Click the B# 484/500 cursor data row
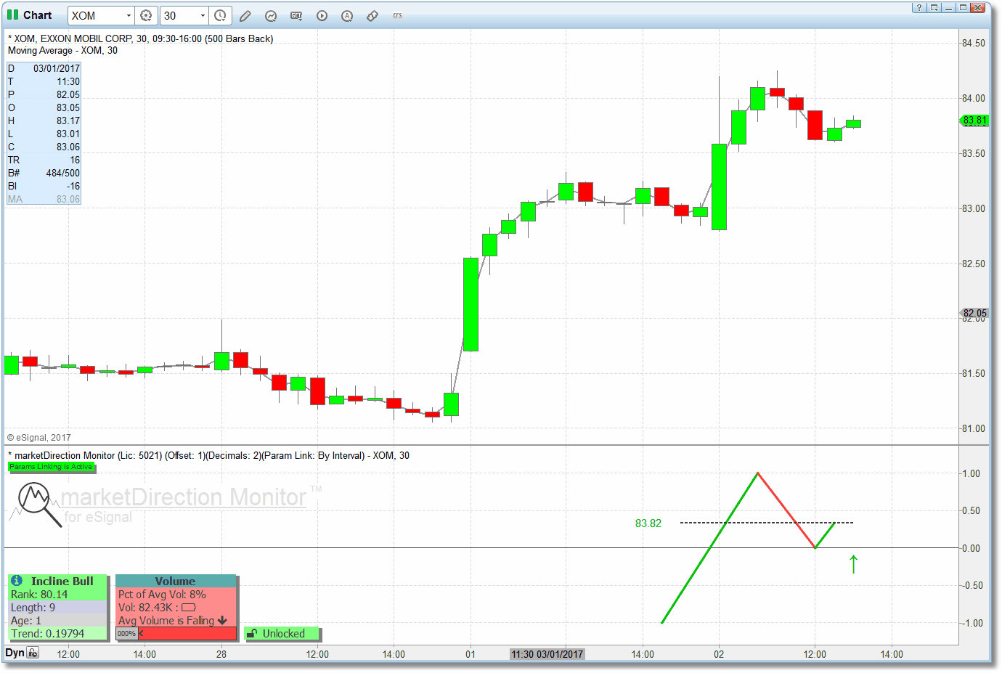Viewport: 1002px width, 673px height. coord(44,173)
